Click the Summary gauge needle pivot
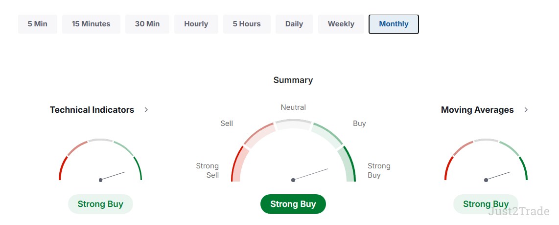 coord(293,180)
